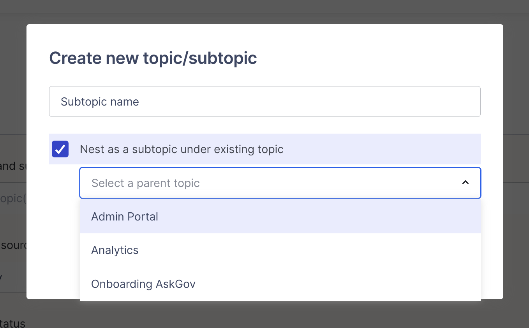Click the 'Select a parent topic' placeholder text

tap(145, 183)
